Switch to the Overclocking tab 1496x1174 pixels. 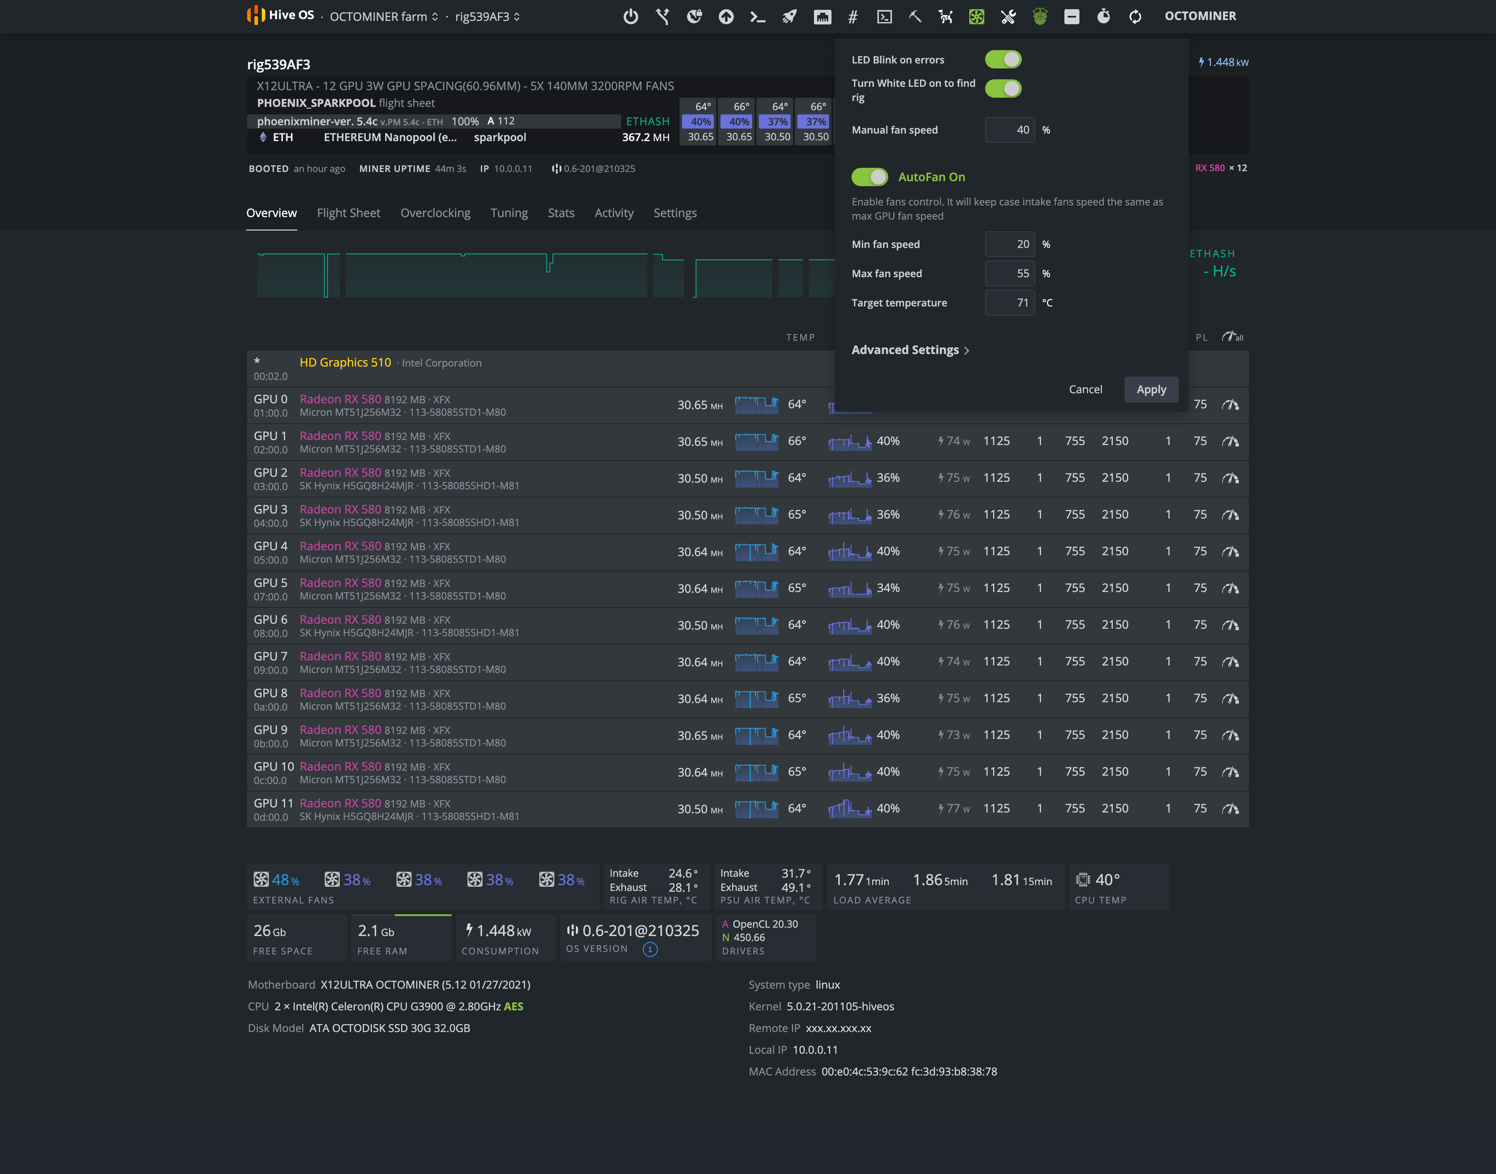(x=435, y=213)
